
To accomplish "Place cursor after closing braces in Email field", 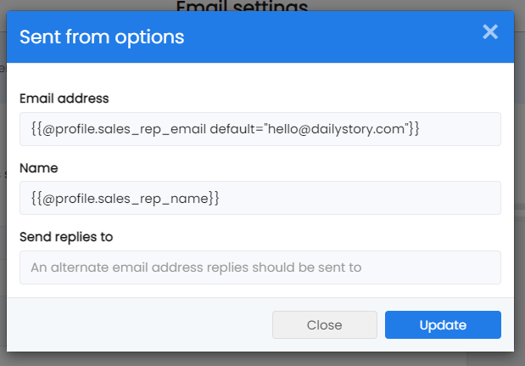I will tap(420, 129).
